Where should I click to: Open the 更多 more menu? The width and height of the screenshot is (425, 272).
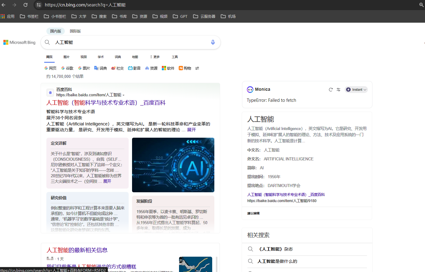coord(155,57)
